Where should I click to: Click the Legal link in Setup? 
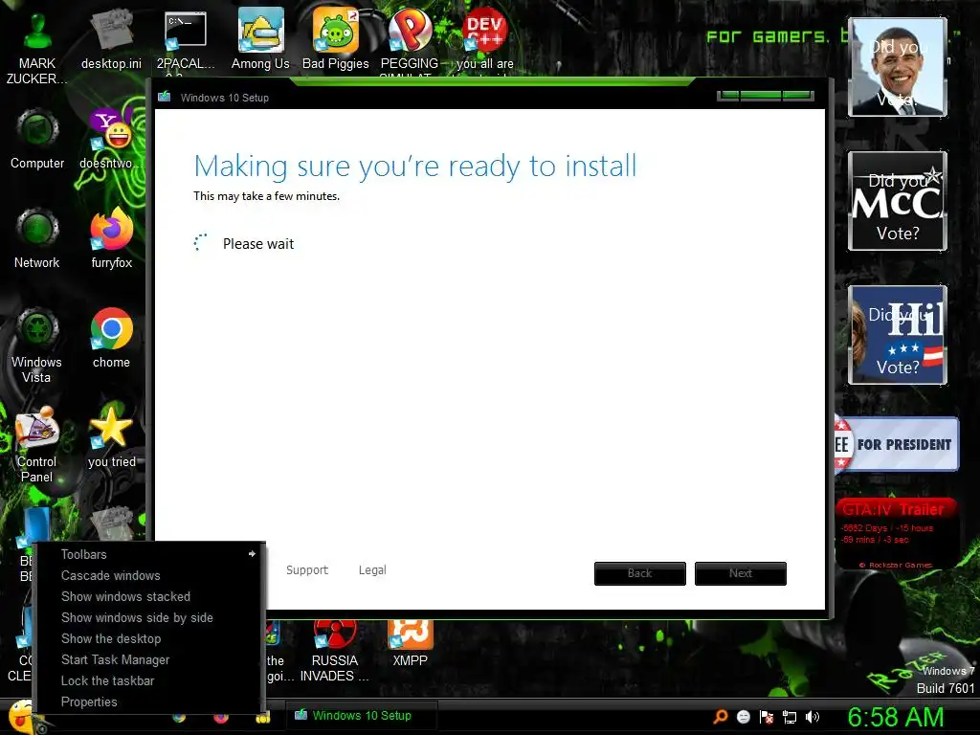coord(372,570)
